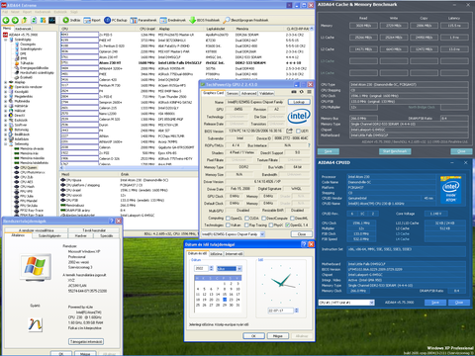Click the users icon in AIDA64 toolbar
This screenshot has width=475, height=356.
point(43,20)
